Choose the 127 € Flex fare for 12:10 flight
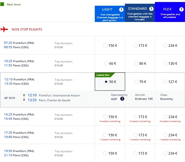This screenshot has width=185, height=162. [165, 82]
